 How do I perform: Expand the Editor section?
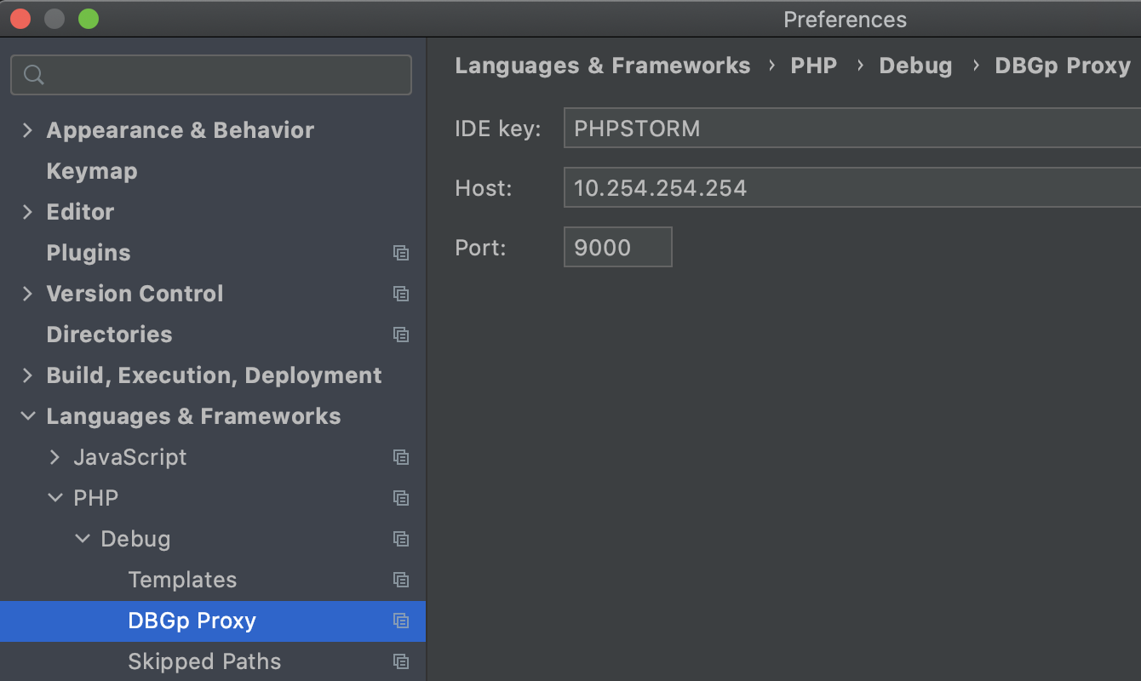click(x=27, y=212)
